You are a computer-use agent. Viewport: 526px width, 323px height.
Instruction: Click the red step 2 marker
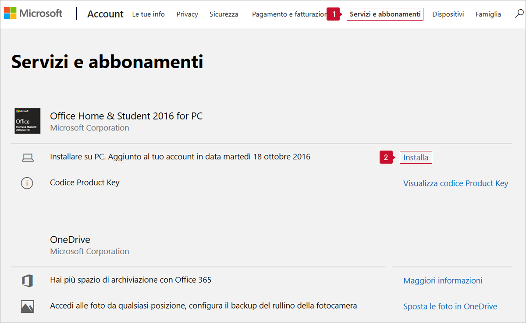pyautogui.click(x=386, y=158)
